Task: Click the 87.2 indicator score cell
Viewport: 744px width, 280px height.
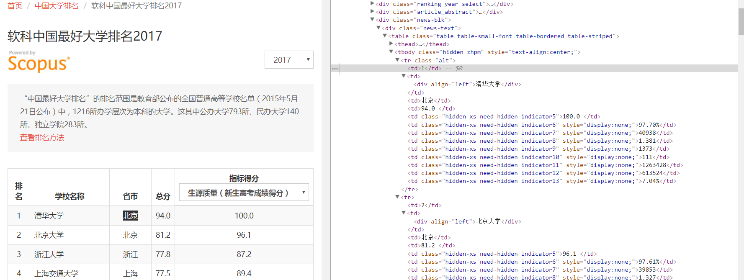Action: point(244,254)
